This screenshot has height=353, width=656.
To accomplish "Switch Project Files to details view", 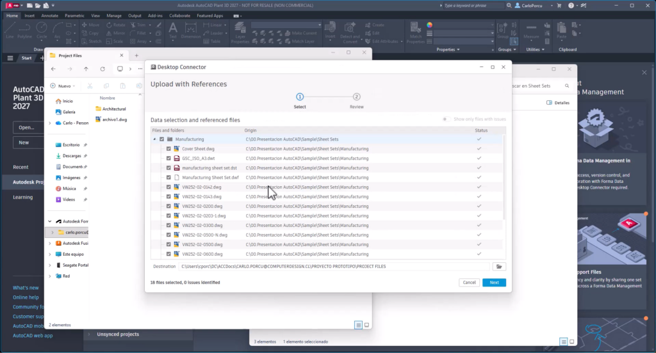I will [x=358, y=325].
